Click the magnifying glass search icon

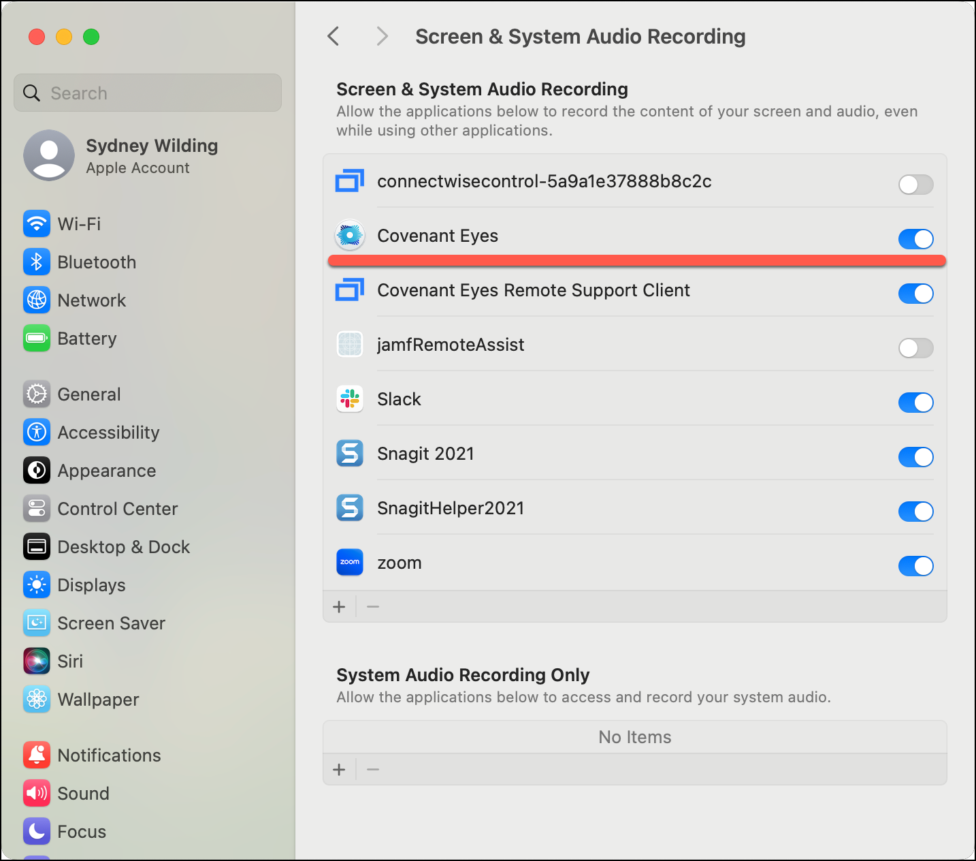click(32, 93)
